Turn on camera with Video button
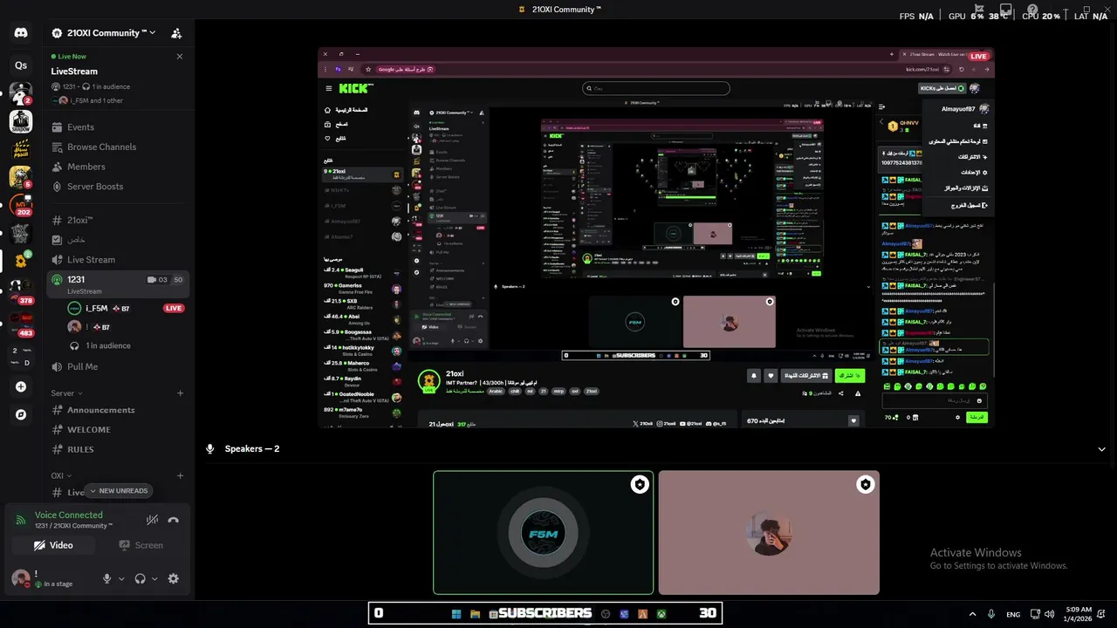The width and height of the screenshot is (1117, 628). tap(53, 545)
